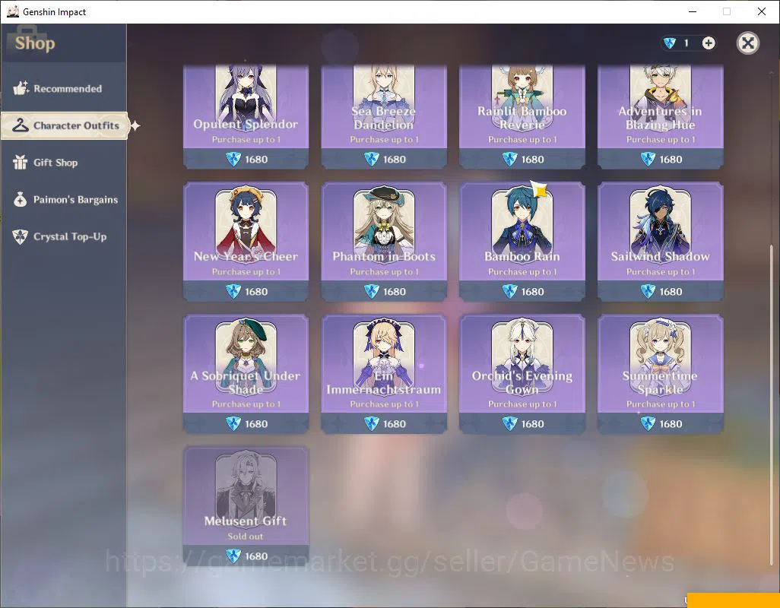Click the Genshin Impact window title icon
Image resolution: width=780 pixels, height=608 pixels.
click(x=12, y=11)
